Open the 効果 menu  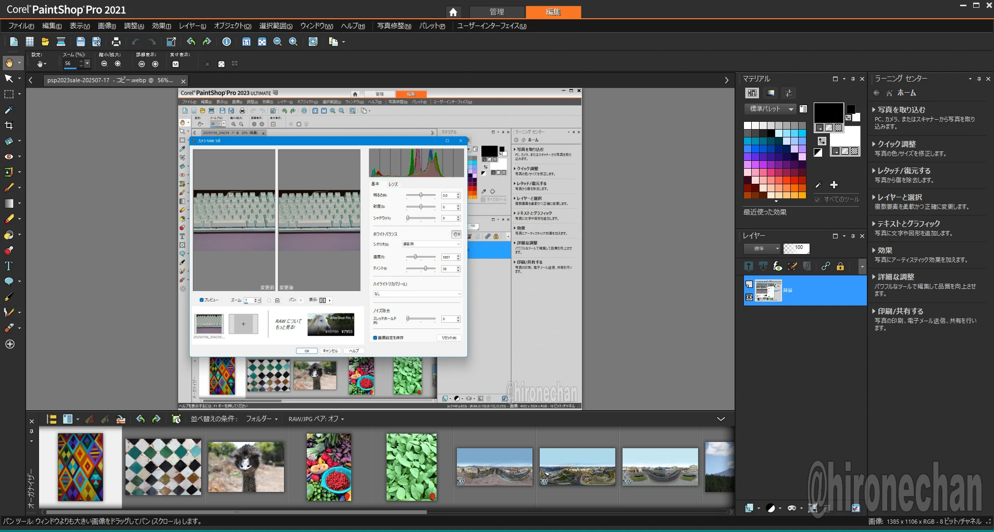pos(161,26)
